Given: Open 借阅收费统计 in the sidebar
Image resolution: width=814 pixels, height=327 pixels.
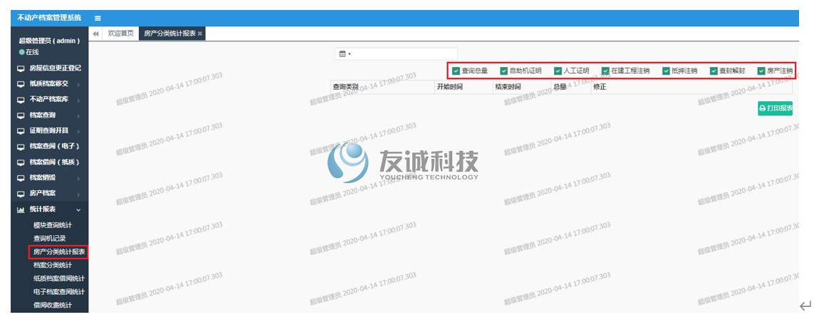Looking at the screenshot, I should coord(53,305).
